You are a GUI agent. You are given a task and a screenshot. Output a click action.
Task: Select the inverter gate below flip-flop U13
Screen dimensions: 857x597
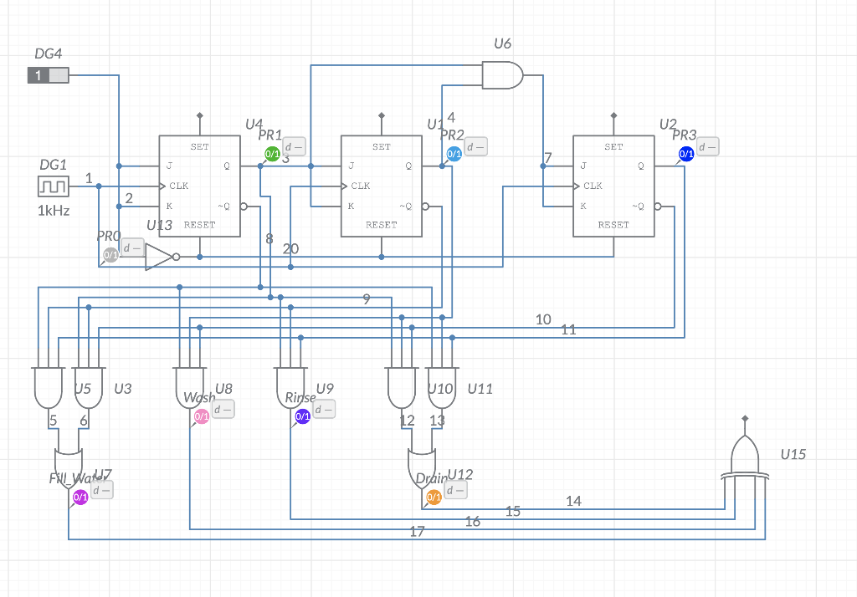pos(157,256)
